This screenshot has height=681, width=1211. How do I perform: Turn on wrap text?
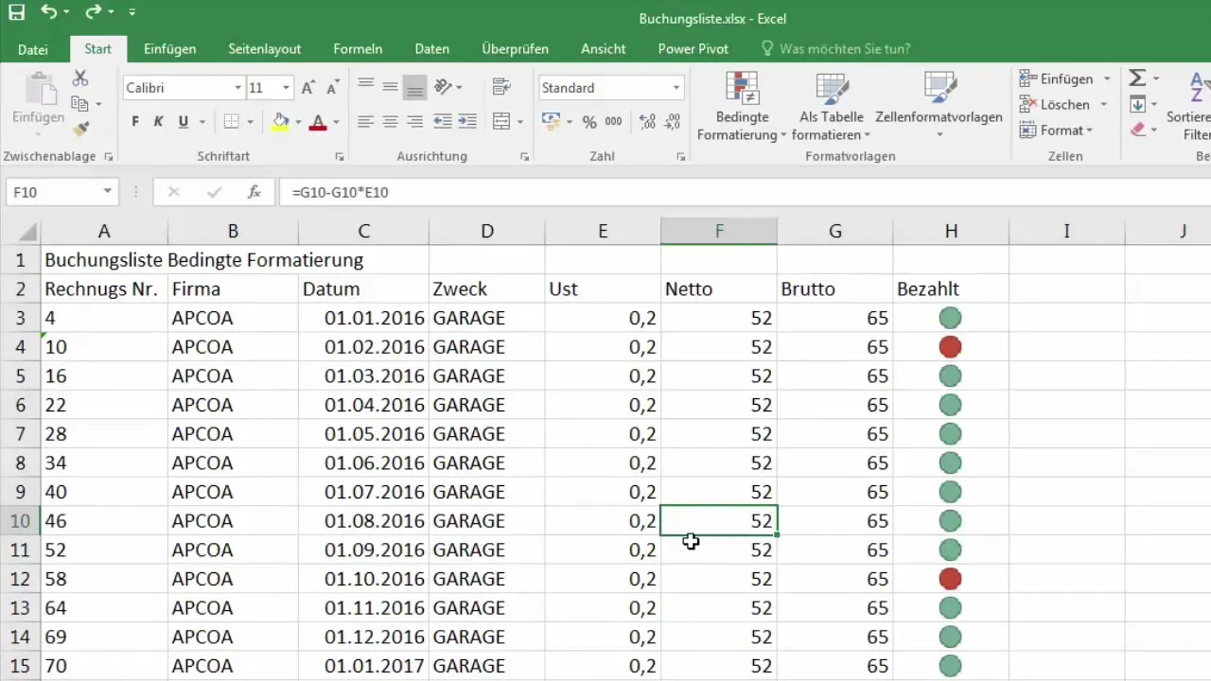click(502, 87)
